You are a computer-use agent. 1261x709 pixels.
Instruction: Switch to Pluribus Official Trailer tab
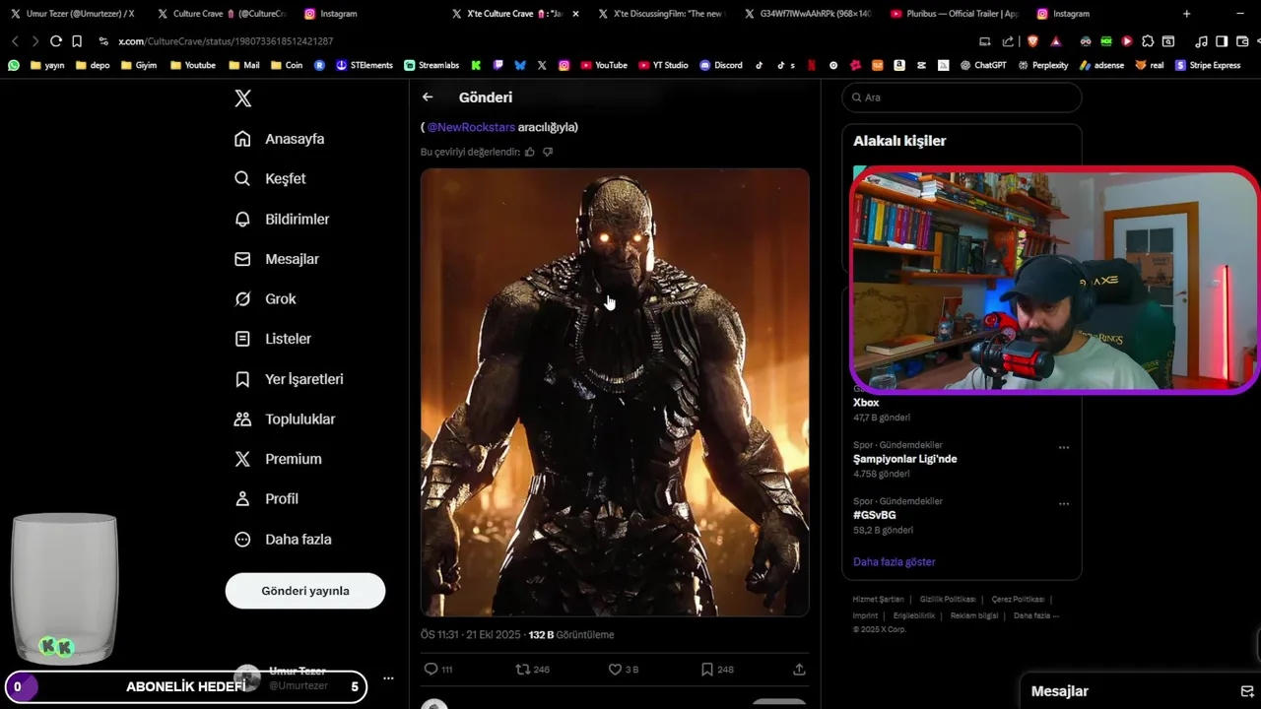tap(954, 14)
